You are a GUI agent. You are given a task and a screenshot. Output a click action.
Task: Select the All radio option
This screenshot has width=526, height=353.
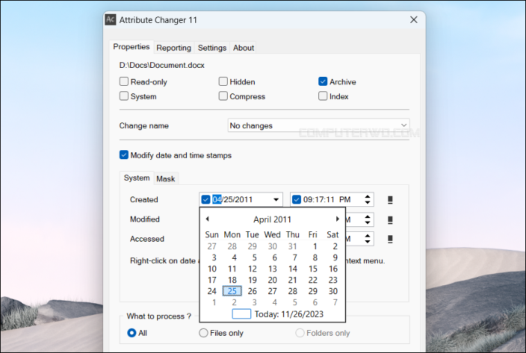pyautogui.click(x=131, y=333)
